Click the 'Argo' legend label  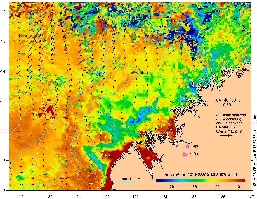coord(195,146)
